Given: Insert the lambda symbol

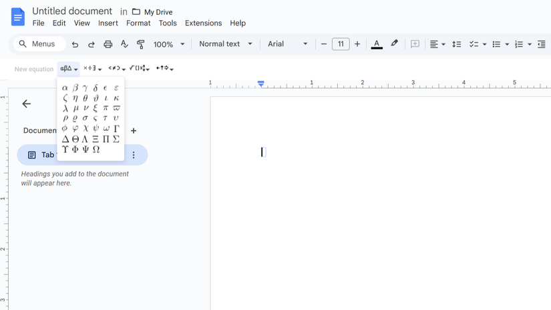Looking at the screenshot, I should click(65, 108).
